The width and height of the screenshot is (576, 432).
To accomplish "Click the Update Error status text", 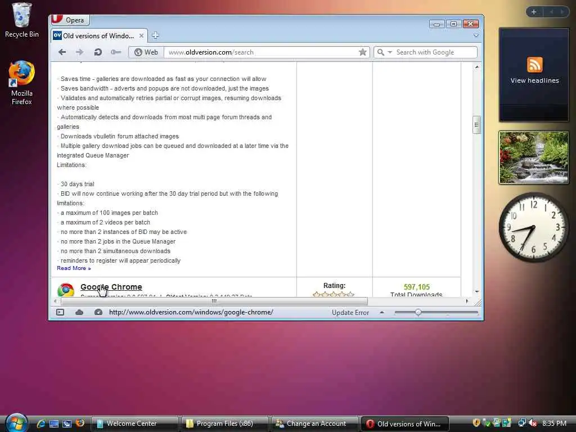I will coord(350,313).
